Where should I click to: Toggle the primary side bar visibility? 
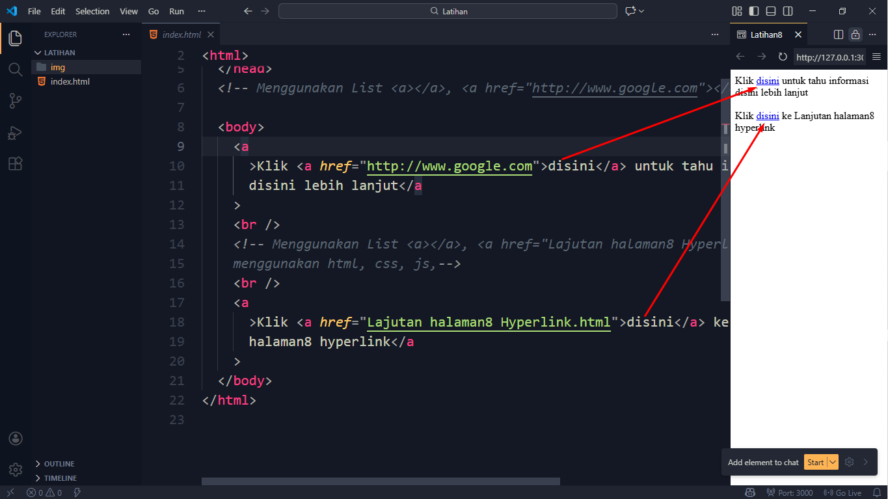(754, 11)
